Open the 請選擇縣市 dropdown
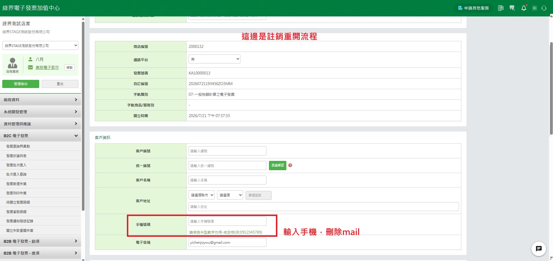This screenshot has width=553, height=261. pyautogui.click(x=202, y=195)
